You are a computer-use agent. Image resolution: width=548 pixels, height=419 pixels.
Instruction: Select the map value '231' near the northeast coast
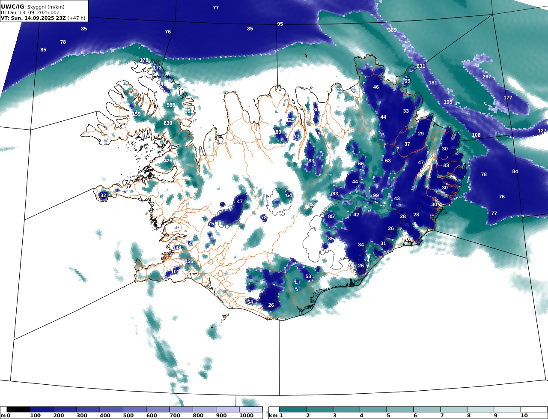[421, 66]
